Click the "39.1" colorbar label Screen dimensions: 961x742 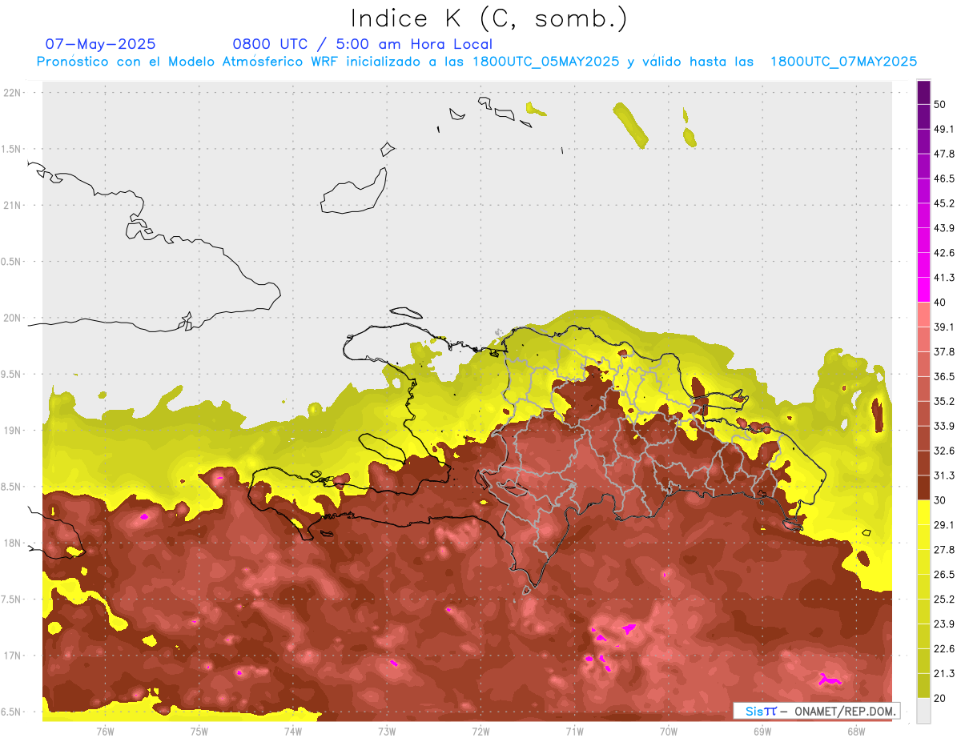(x=943, y=327)
